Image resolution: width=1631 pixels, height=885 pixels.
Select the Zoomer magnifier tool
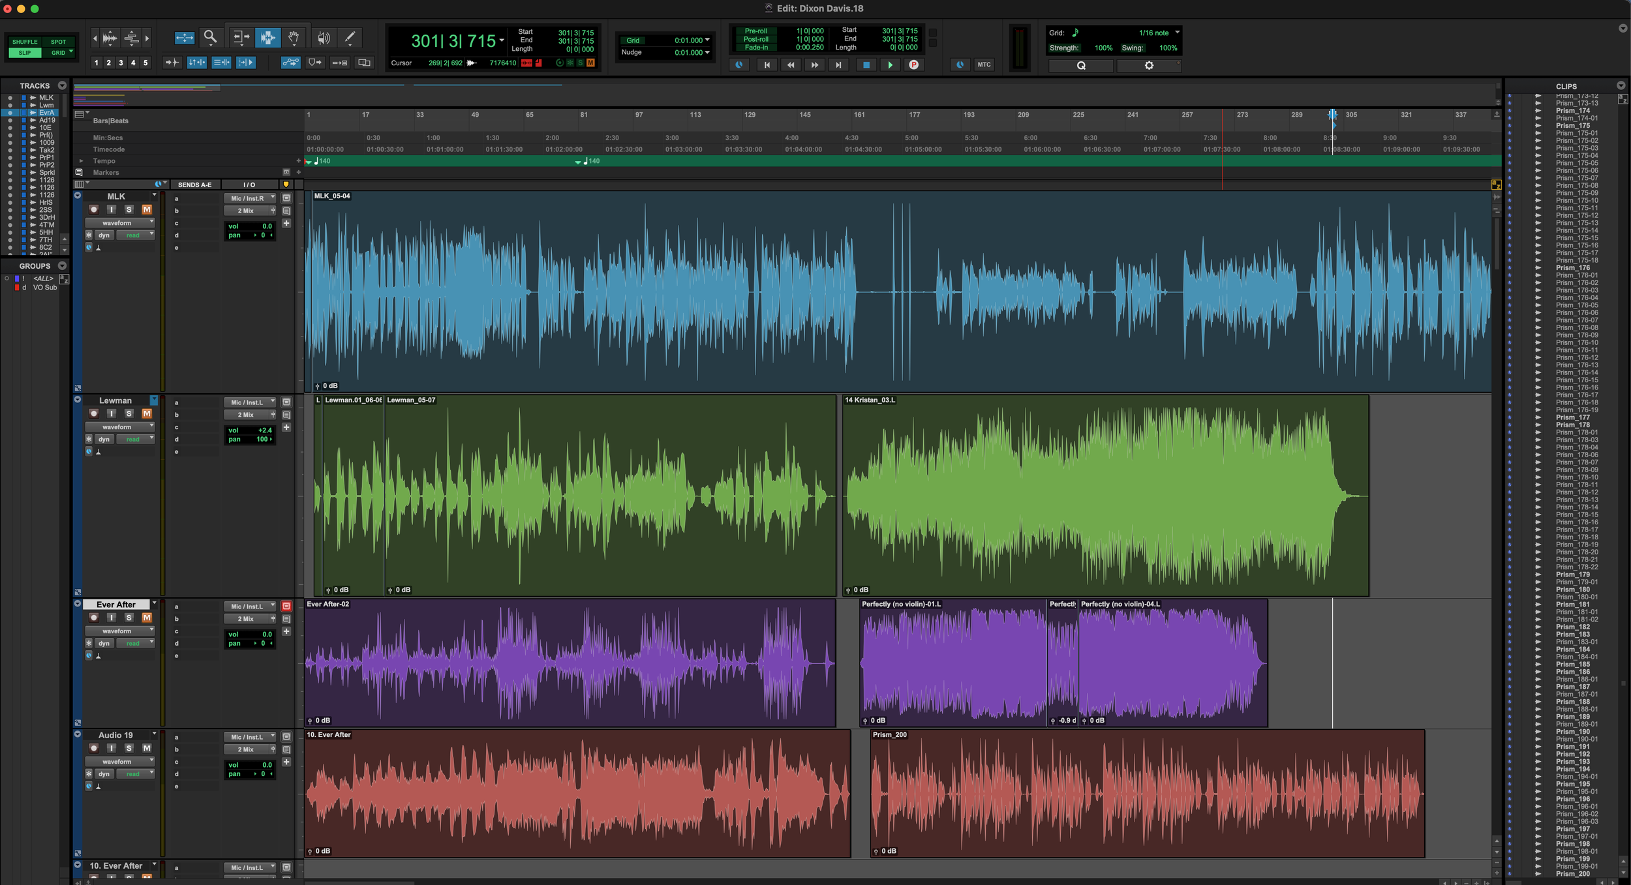[210, 37]
